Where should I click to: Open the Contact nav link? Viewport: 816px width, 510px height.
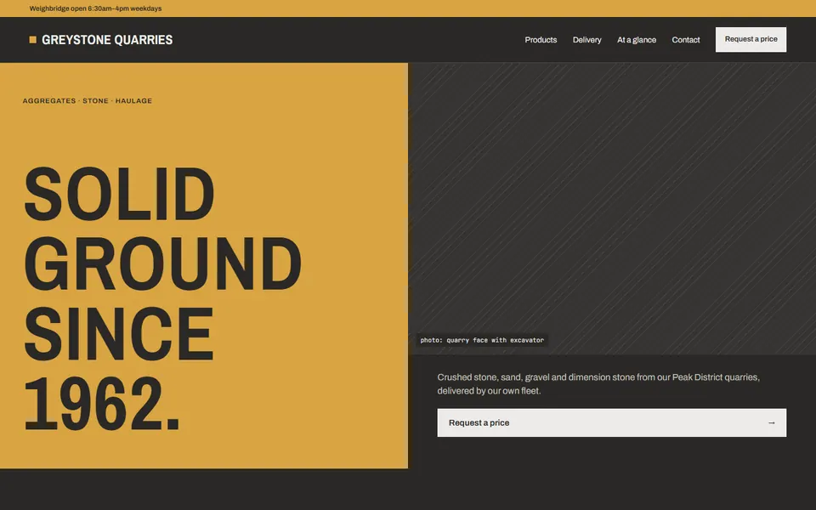pyautogui.click(x=685, y=40)
